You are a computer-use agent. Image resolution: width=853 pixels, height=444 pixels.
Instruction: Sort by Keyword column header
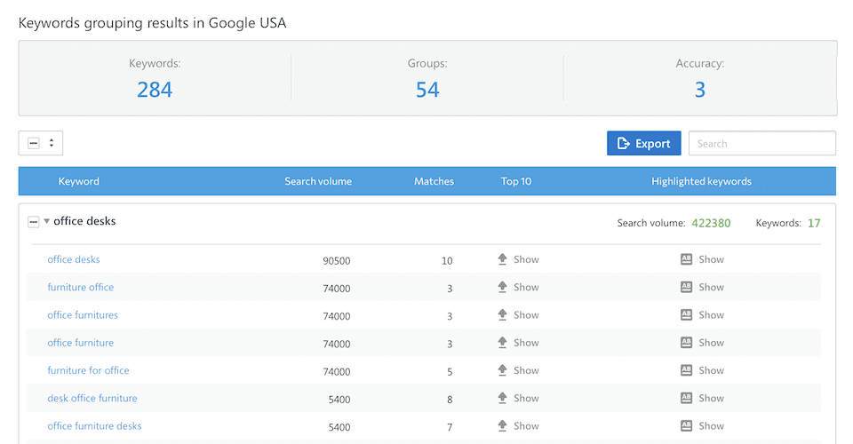pos(79,181)
